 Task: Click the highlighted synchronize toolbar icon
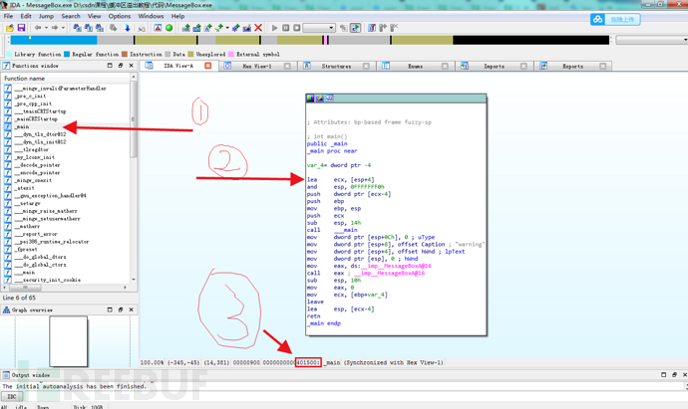(355, 28)
